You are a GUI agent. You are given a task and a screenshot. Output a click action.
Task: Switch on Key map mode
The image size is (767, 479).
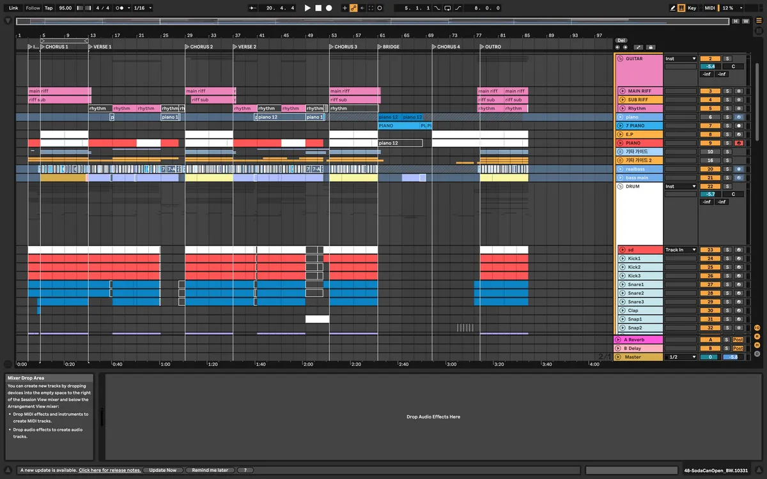692,8
